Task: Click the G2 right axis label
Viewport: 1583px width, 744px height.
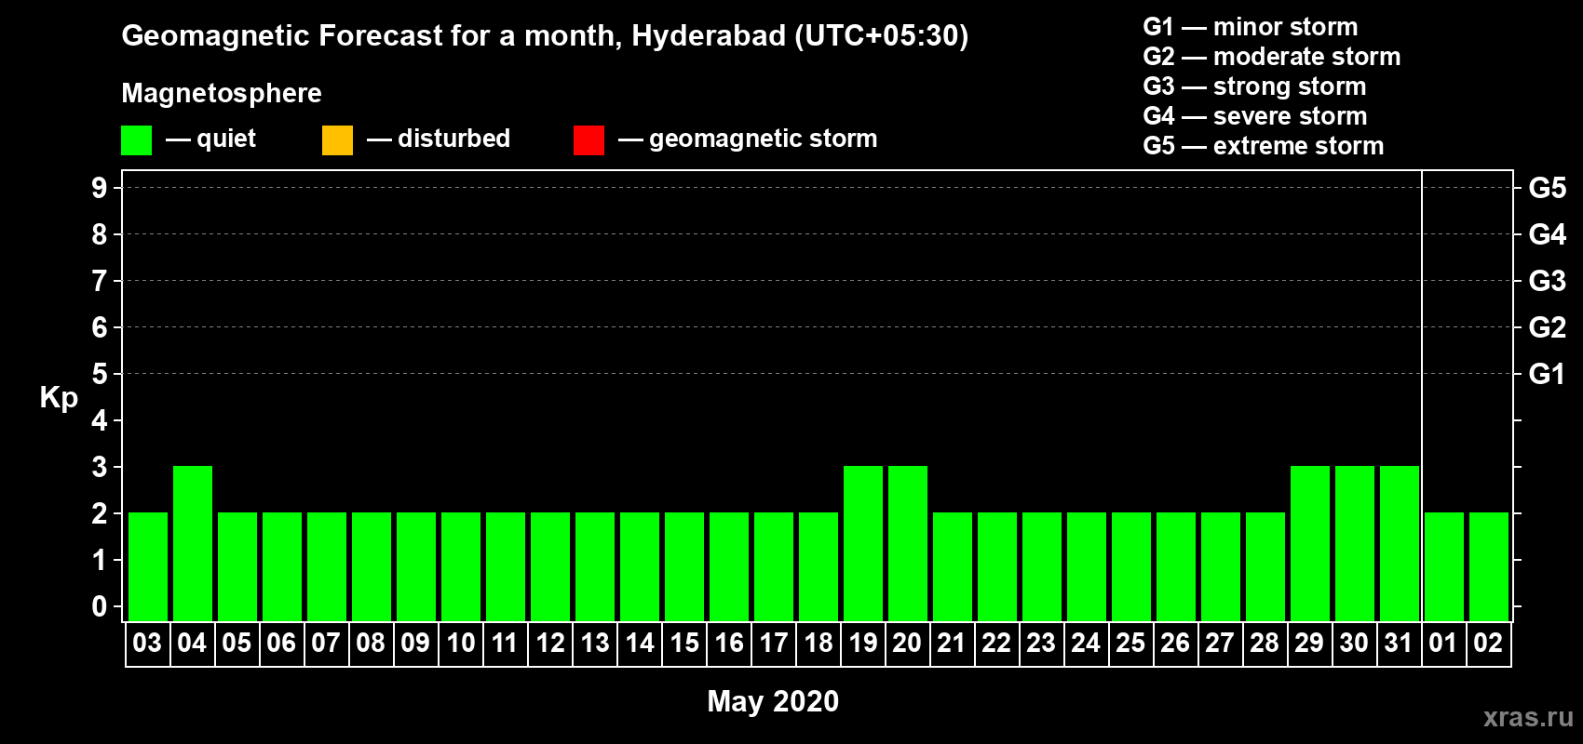Action: (1548, 327)
